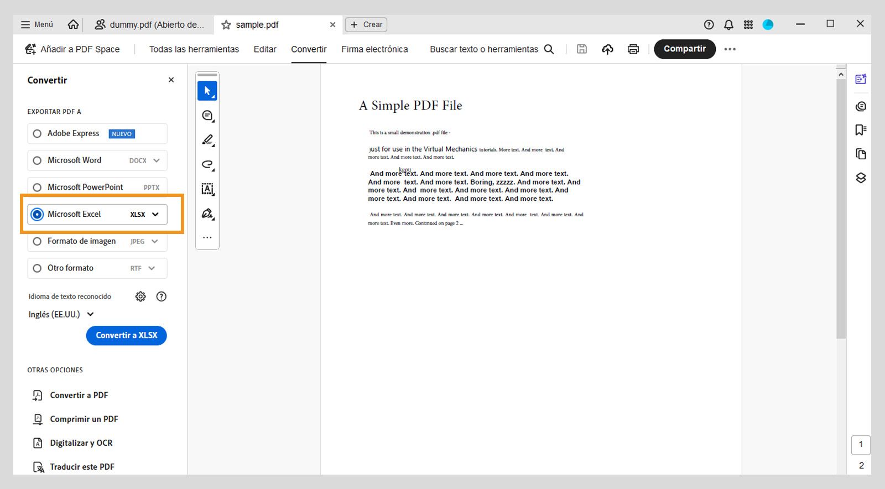This screenshot has width=885, height=489.
Task: Open the comments panel icon
Action: pos(861,106)
